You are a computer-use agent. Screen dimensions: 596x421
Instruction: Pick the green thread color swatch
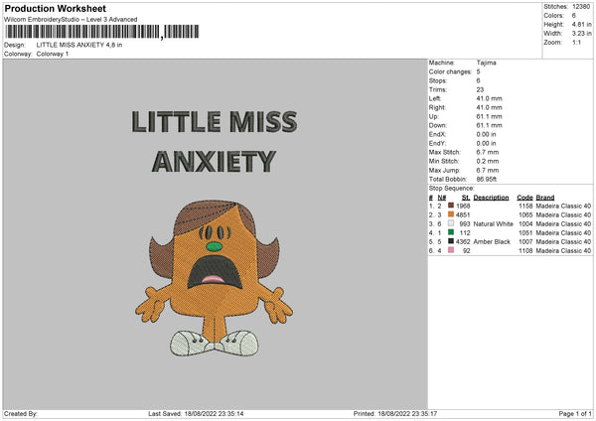[x=452, y=232]
